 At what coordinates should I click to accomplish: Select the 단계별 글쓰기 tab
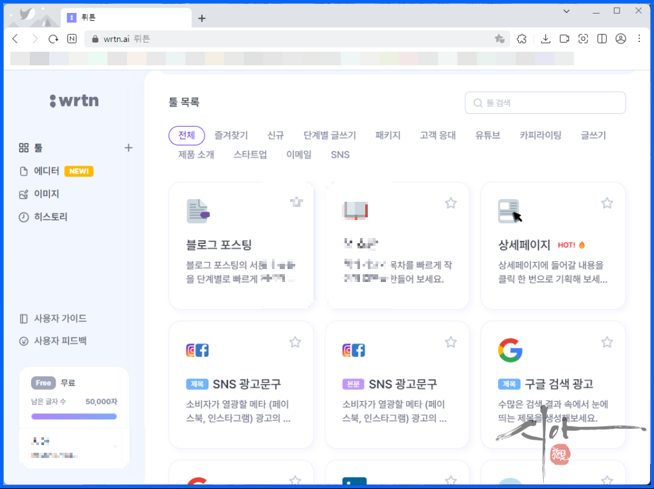(x=330, y=135)
